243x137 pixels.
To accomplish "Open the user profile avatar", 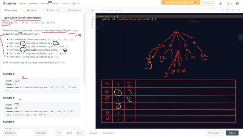I will [x=237, y=3].
